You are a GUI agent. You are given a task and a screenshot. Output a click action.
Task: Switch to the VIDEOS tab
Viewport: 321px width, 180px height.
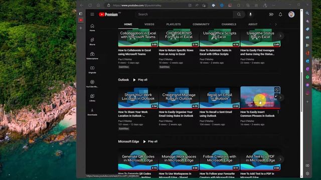point(149,24)
